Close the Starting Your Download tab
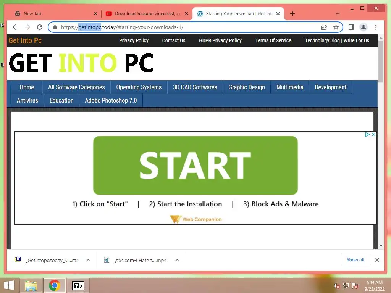The height and width of the screenshot is (293, 391). (x=278, y=14)
